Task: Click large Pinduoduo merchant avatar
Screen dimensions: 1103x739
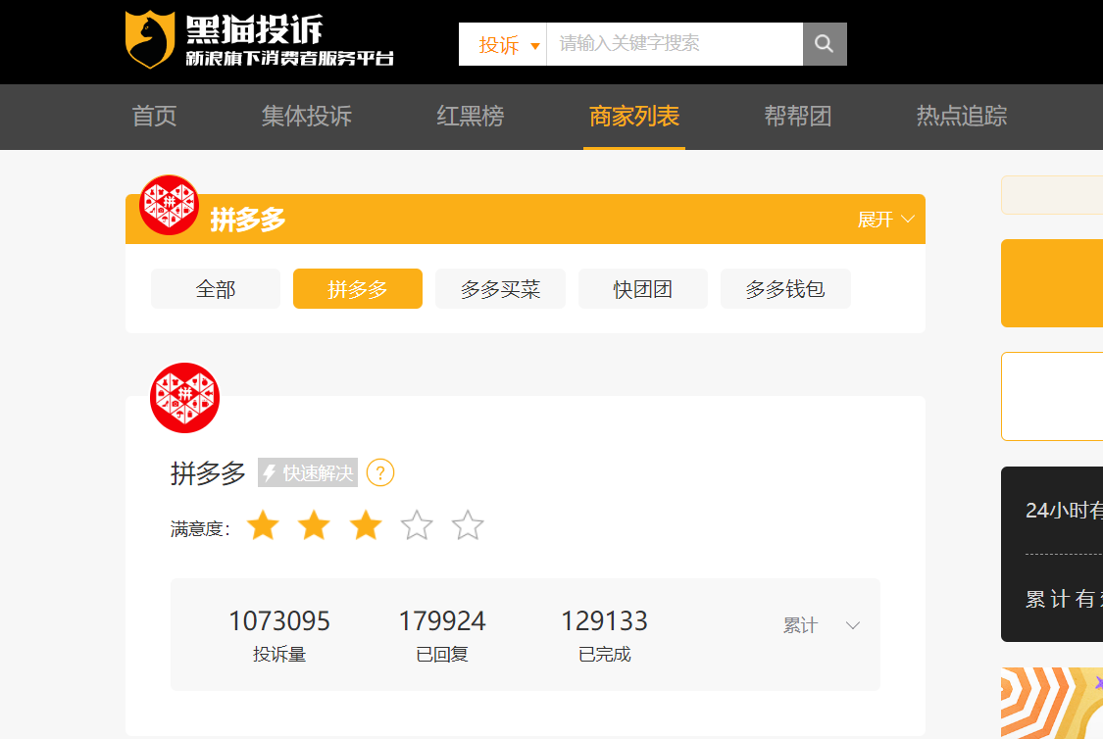Action: [x=185, y=398]
